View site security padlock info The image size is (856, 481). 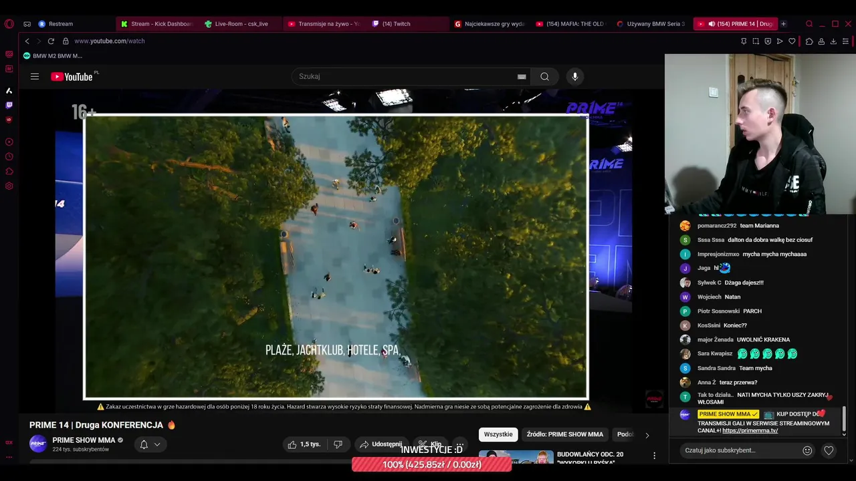click(x=66, y=41)
